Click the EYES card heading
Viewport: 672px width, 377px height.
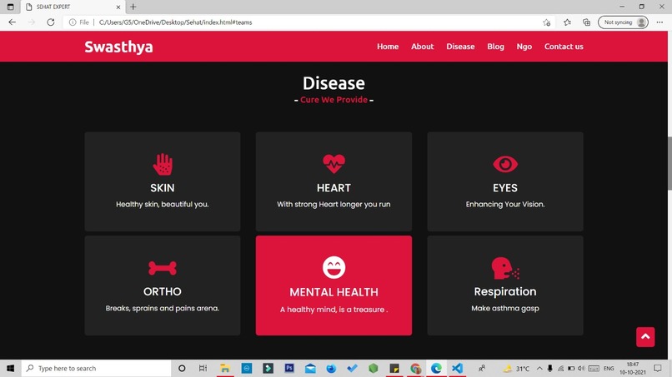click(x=505, y=188)
